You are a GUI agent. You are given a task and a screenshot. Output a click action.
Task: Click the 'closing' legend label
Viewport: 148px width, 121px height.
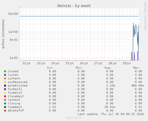tap(14, 103)
